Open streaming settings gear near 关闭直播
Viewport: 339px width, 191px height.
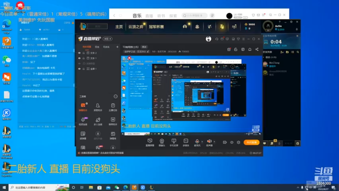pos(239,142)
